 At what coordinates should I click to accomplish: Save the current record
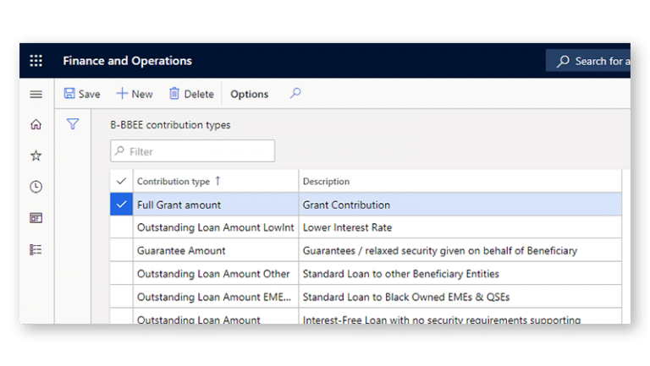[82, 94]
